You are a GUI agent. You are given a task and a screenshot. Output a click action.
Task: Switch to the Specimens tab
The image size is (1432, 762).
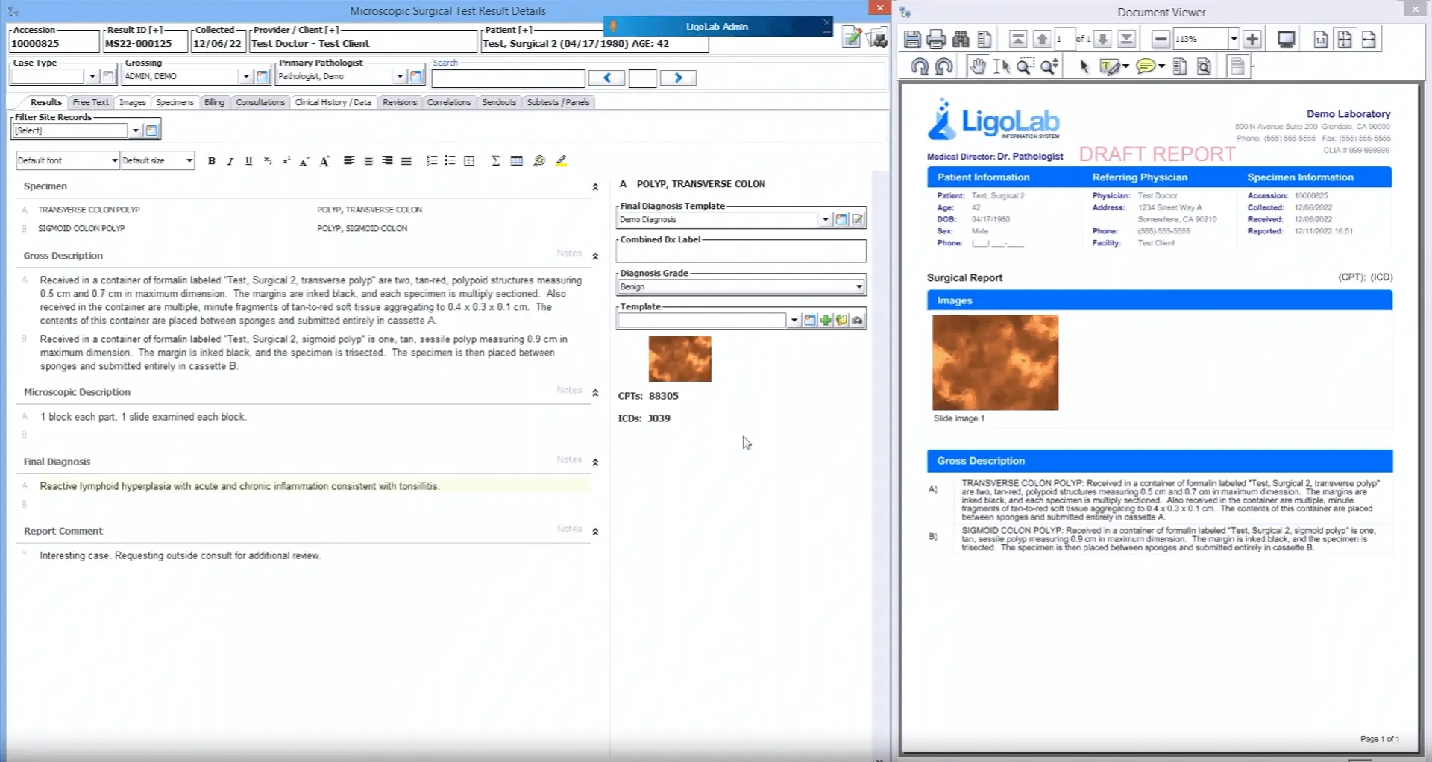(x=175, y=102)
